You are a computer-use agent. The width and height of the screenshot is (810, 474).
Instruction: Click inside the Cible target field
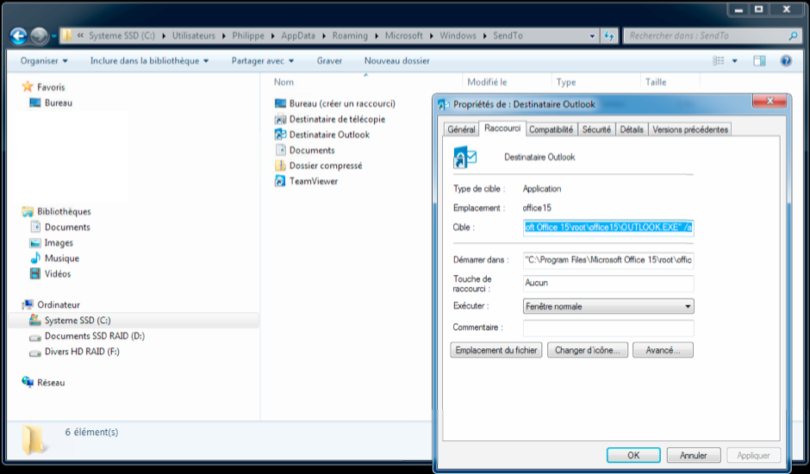(x=608, y=228)
